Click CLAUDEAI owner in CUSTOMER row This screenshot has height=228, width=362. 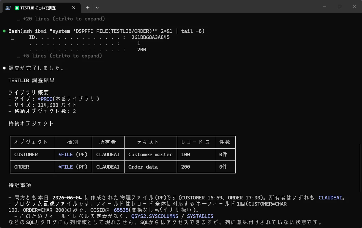point(108,155)
